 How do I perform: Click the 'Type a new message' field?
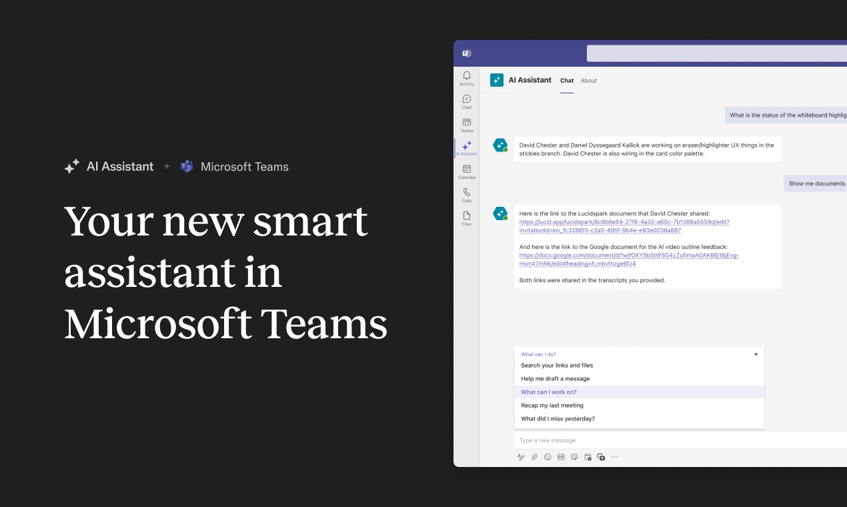[x=680, y=440]
